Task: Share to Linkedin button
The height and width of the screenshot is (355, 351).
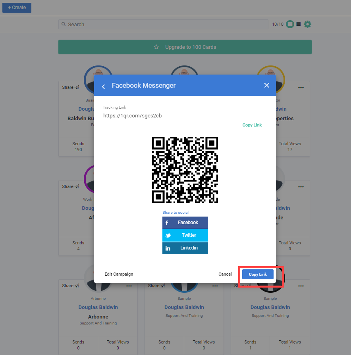Action: [x=185, y=248]
